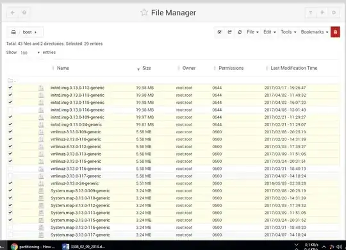Open Chrome partitioning window in taskbar

[x=33, y=246]
